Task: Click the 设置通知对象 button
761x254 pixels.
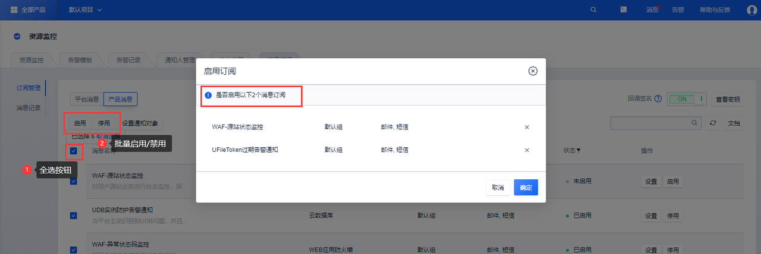Action: tap(140, 123)
